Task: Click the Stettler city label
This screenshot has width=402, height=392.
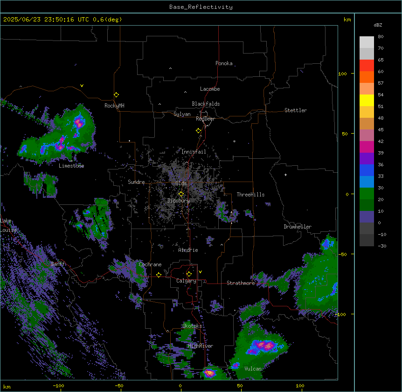Action: [296, 110]
